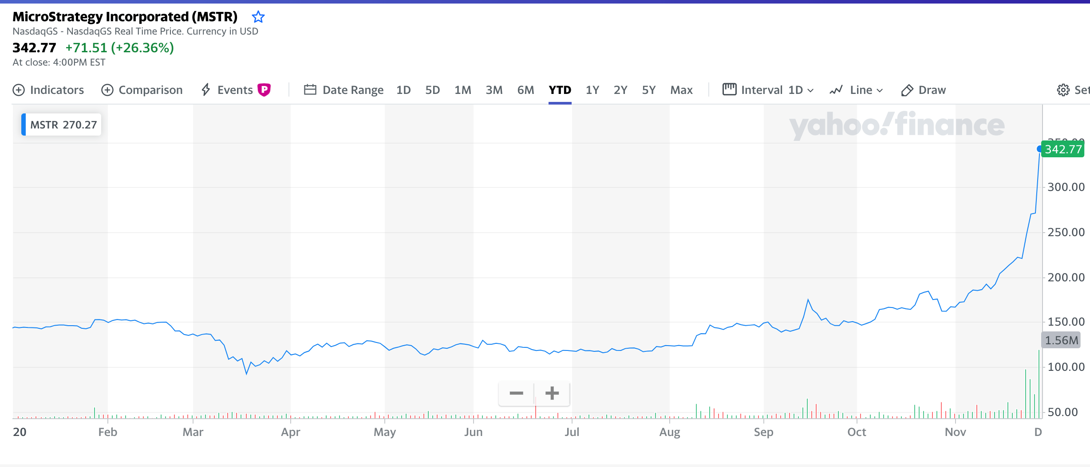Viewport: 1090px width, 467px height.
Task: Click the Comparison plus icon
Action: [107, 90]
